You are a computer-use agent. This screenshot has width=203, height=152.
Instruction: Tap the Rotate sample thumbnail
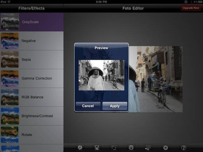[10, 135]
